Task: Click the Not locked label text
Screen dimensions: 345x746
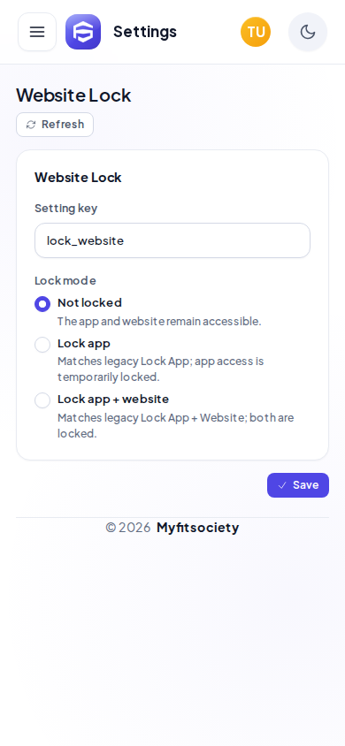Action: [89, 302]
